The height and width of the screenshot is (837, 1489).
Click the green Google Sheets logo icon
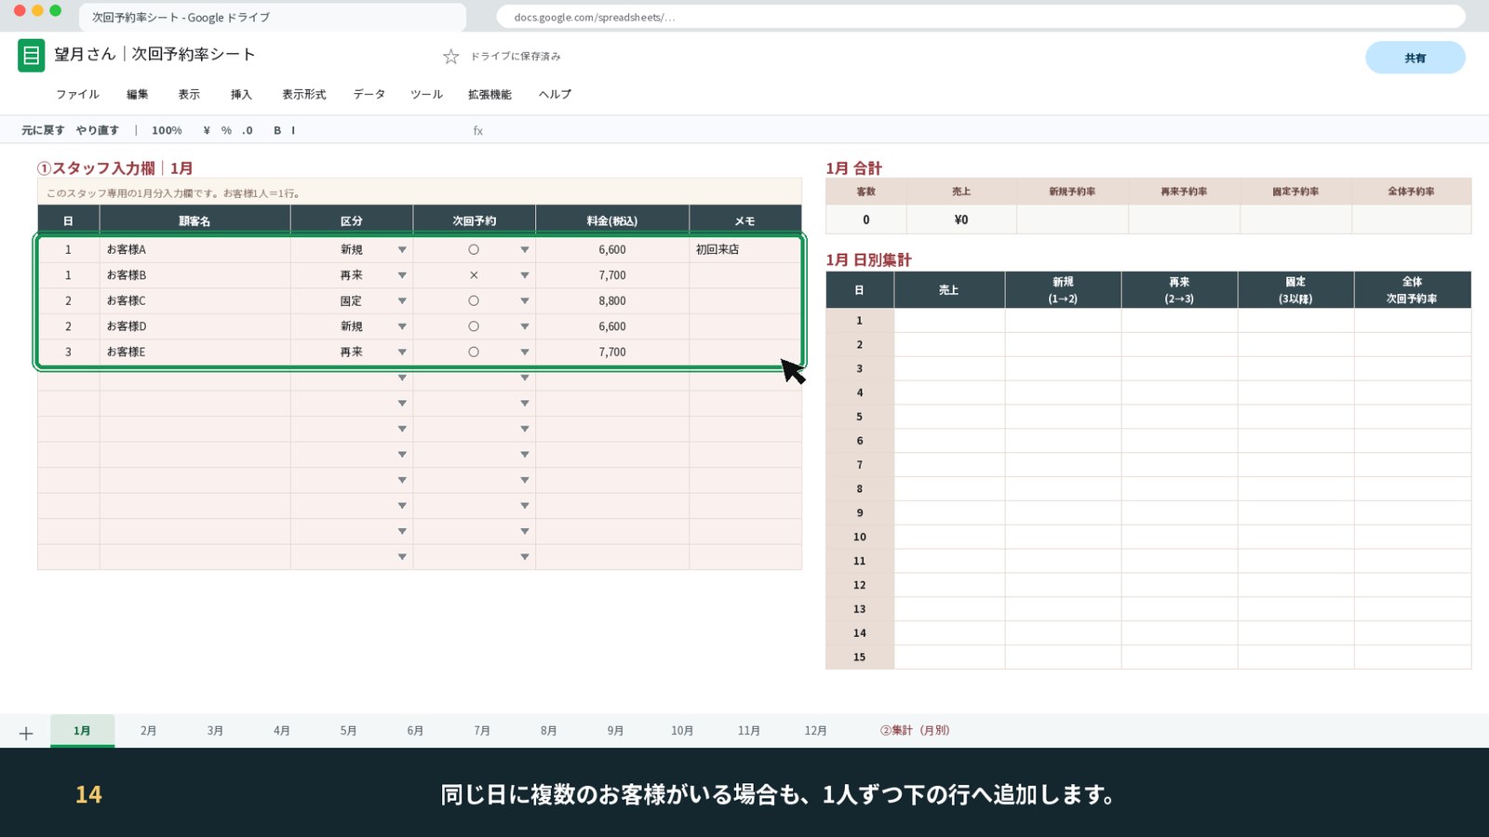[x=31, y=56]
